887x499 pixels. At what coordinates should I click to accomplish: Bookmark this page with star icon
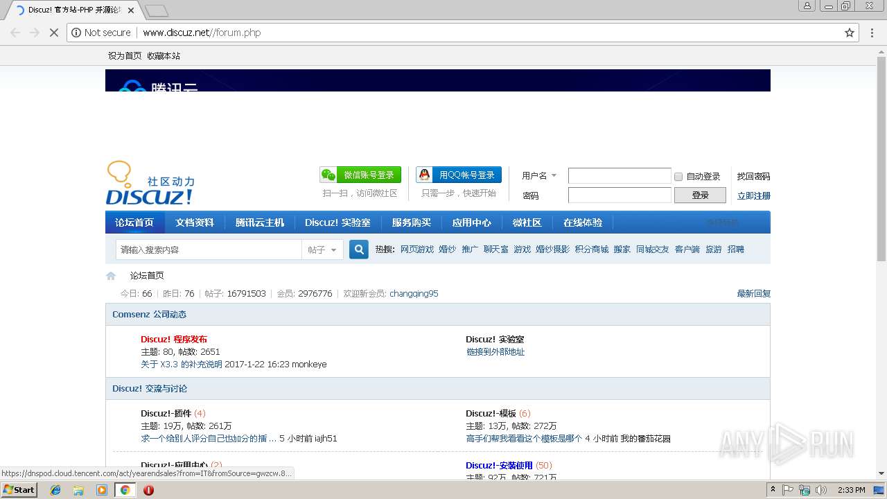pyautogui.click(x=850, y=33)
